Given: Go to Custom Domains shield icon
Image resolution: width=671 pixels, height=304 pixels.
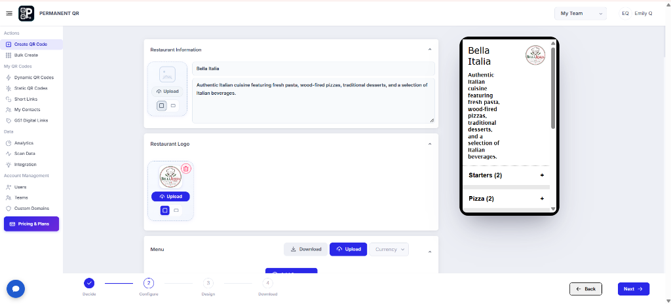Looking at the screenshot, I should (9, 209).
